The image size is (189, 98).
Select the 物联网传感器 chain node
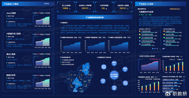tap(104, 67)
